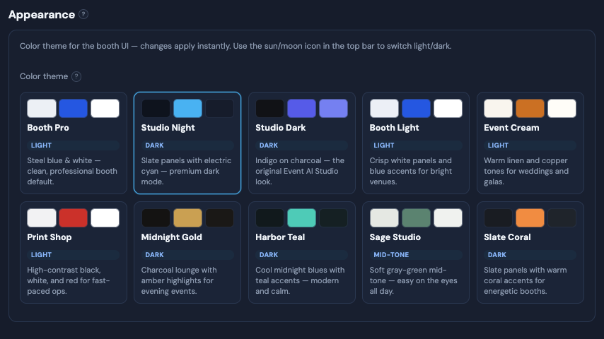The image size is (604, 339).
Task: Click the LIGHT badge on Booth Light
Action: pos(416,145)
